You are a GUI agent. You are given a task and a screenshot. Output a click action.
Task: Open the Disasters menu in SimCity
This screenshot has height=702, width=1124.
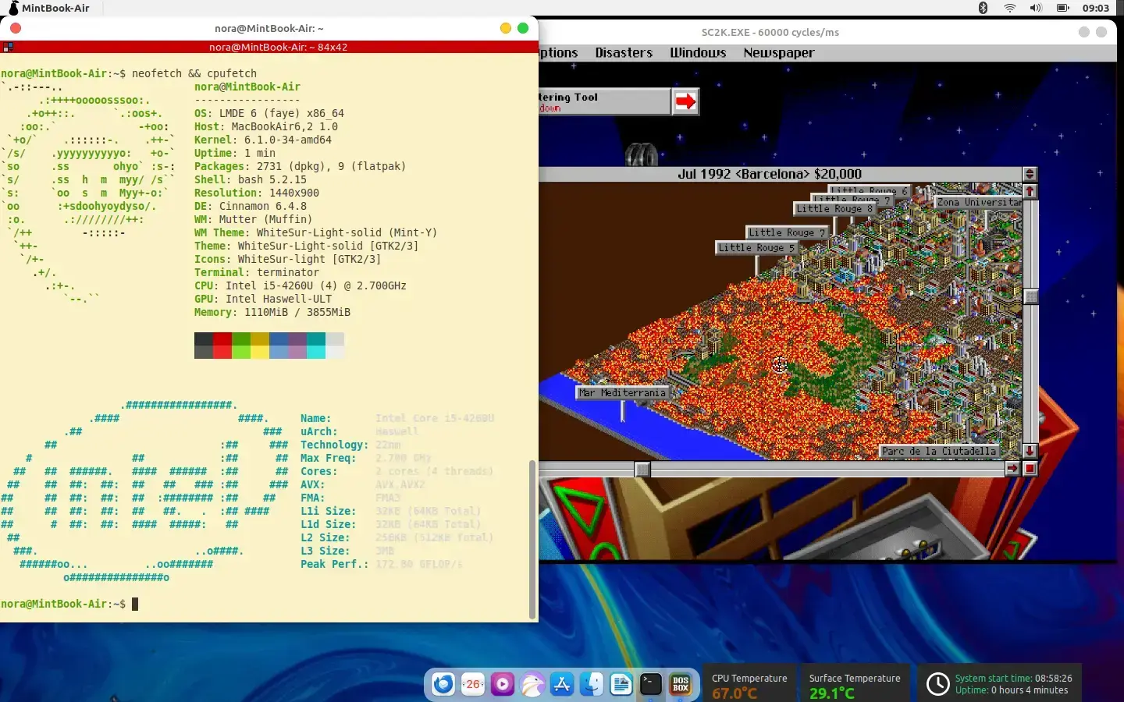coord(623,53)
